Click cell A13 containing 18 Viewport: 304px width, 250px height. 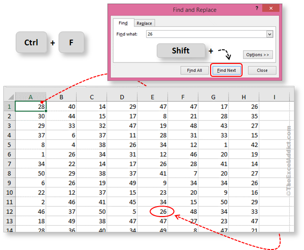coord(30,221)
